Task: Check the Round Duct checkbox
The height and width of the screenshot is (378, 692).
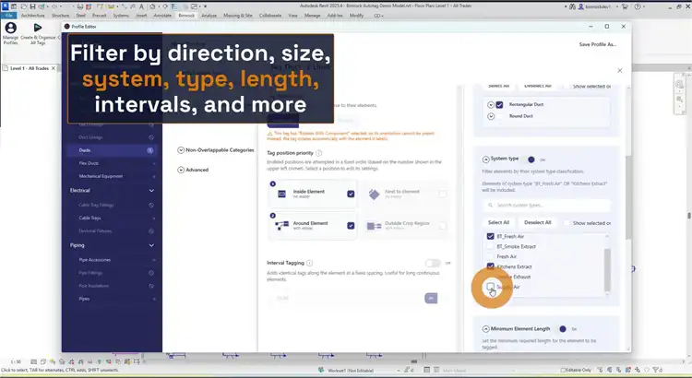Action: pyautogui.click(x=499, y=116)
